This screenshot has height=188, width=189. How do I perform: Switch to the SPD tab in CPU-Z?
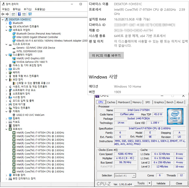click(x=147, y=102)
